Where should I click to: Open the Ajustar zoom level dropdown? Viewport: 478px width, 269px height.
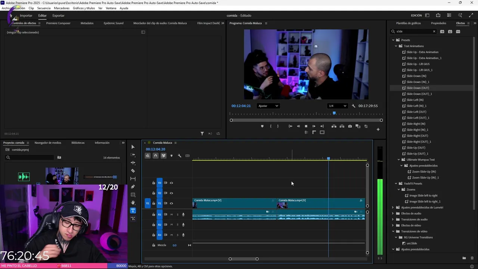tap(268, 106)
